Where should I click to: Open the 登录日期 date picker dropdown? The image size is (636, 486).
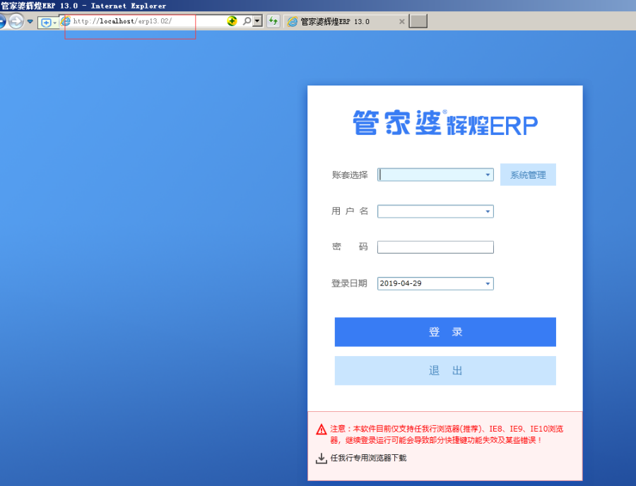pyautogui.click(x=488, y=284)
